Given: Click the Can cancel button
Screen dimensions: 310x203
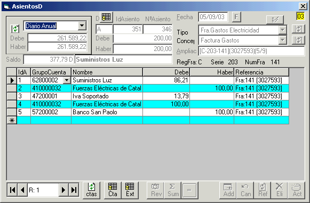Looking at the screenshot, I should coord(245,190).
